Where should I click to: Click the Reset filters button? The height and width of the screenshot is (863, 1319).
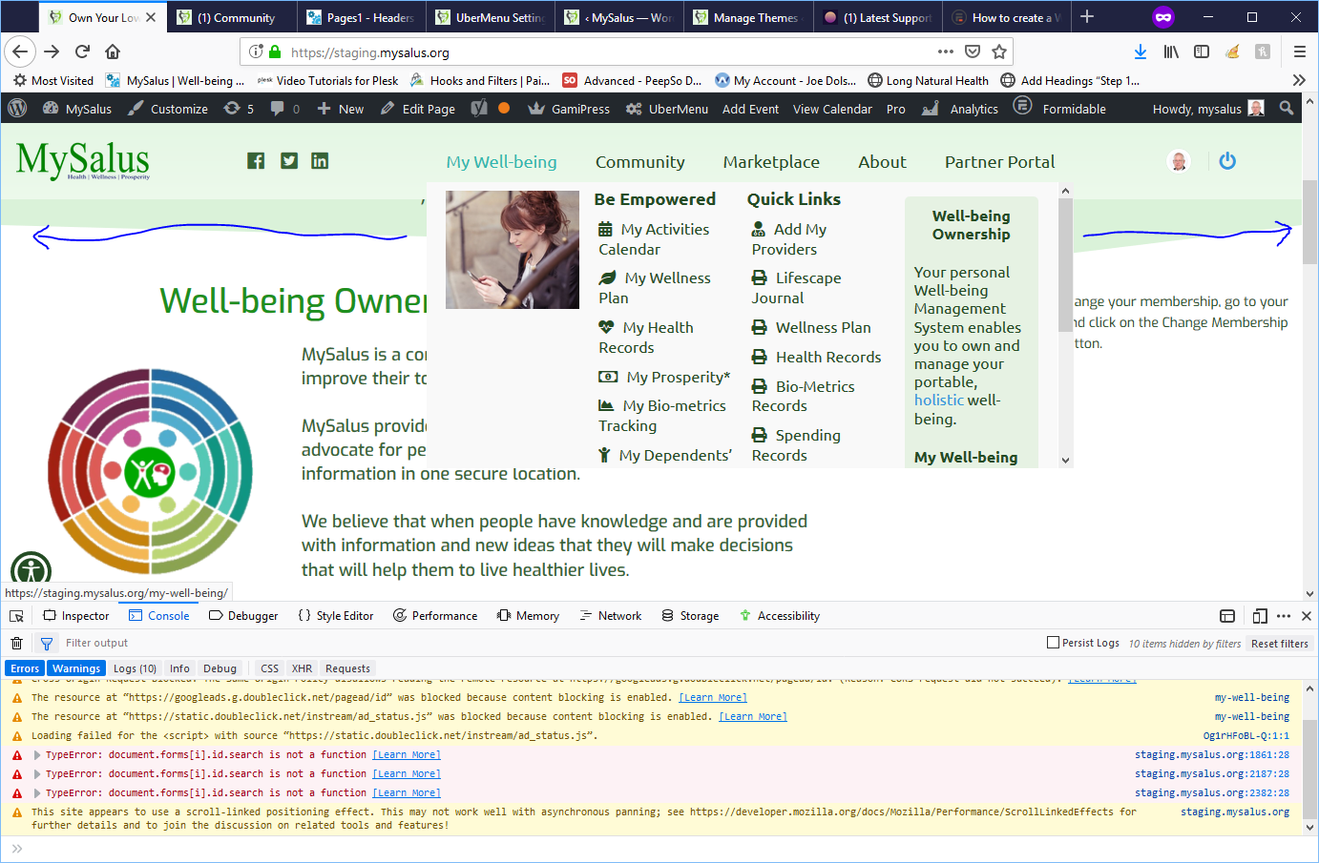pyautogui.click(x=1280, y=644)
